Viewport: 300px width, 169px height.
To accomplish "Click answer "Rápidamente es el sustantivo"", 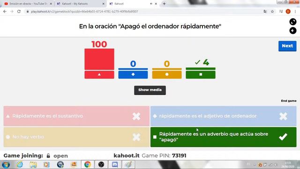I will point(76,116).
